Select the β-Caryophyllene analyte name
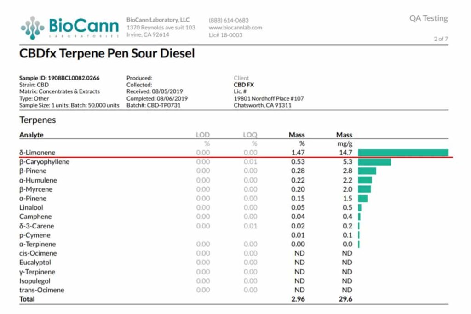This screenshot has height=314, width=471. click(44, 161)
